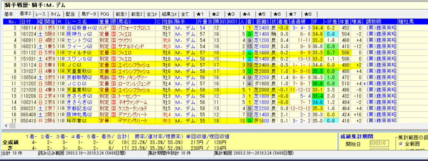Sort by the 距離S column header
The width and height of the screenshot is (428, 161).
(261, 22)
